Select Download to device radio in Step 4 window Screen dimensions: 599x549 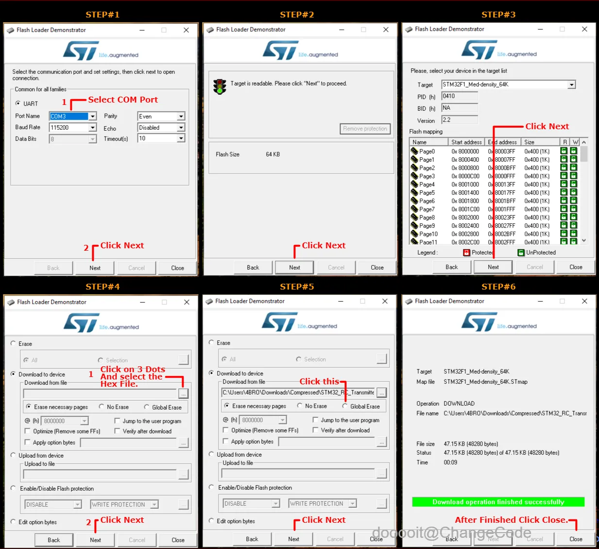13,374
